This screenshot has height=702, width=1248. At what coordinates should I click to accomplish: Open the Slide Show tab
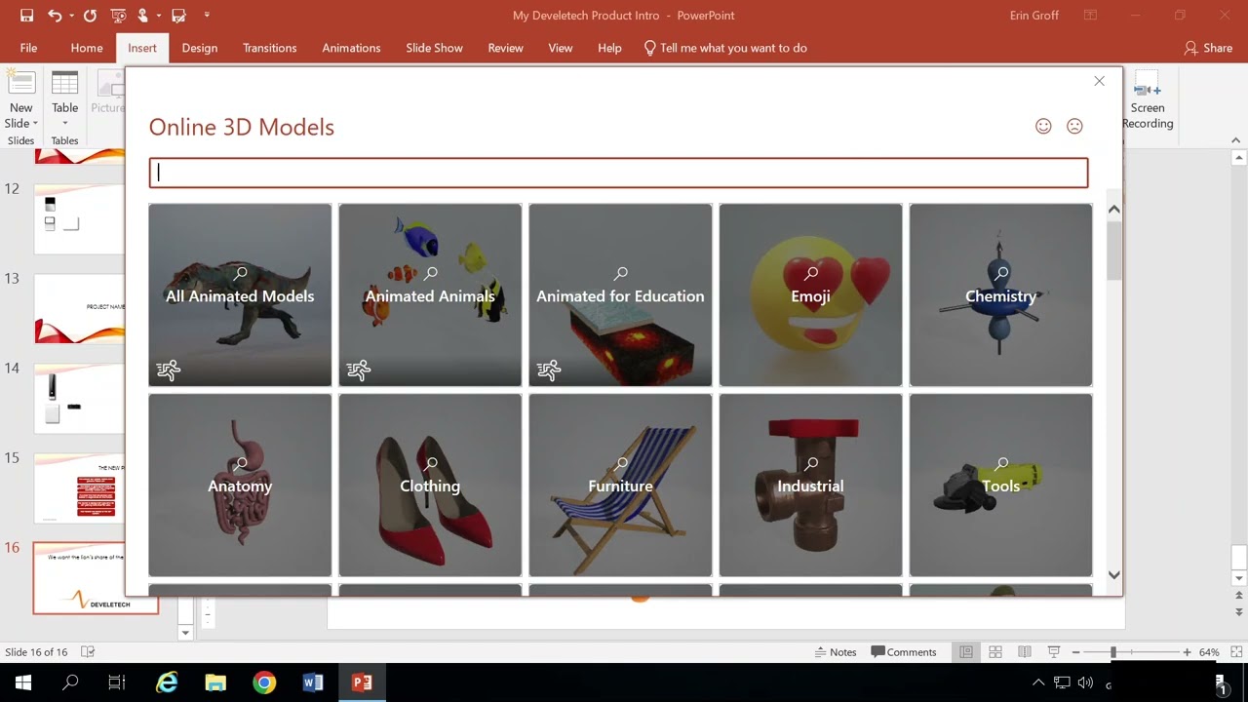[x=434, y=48]
